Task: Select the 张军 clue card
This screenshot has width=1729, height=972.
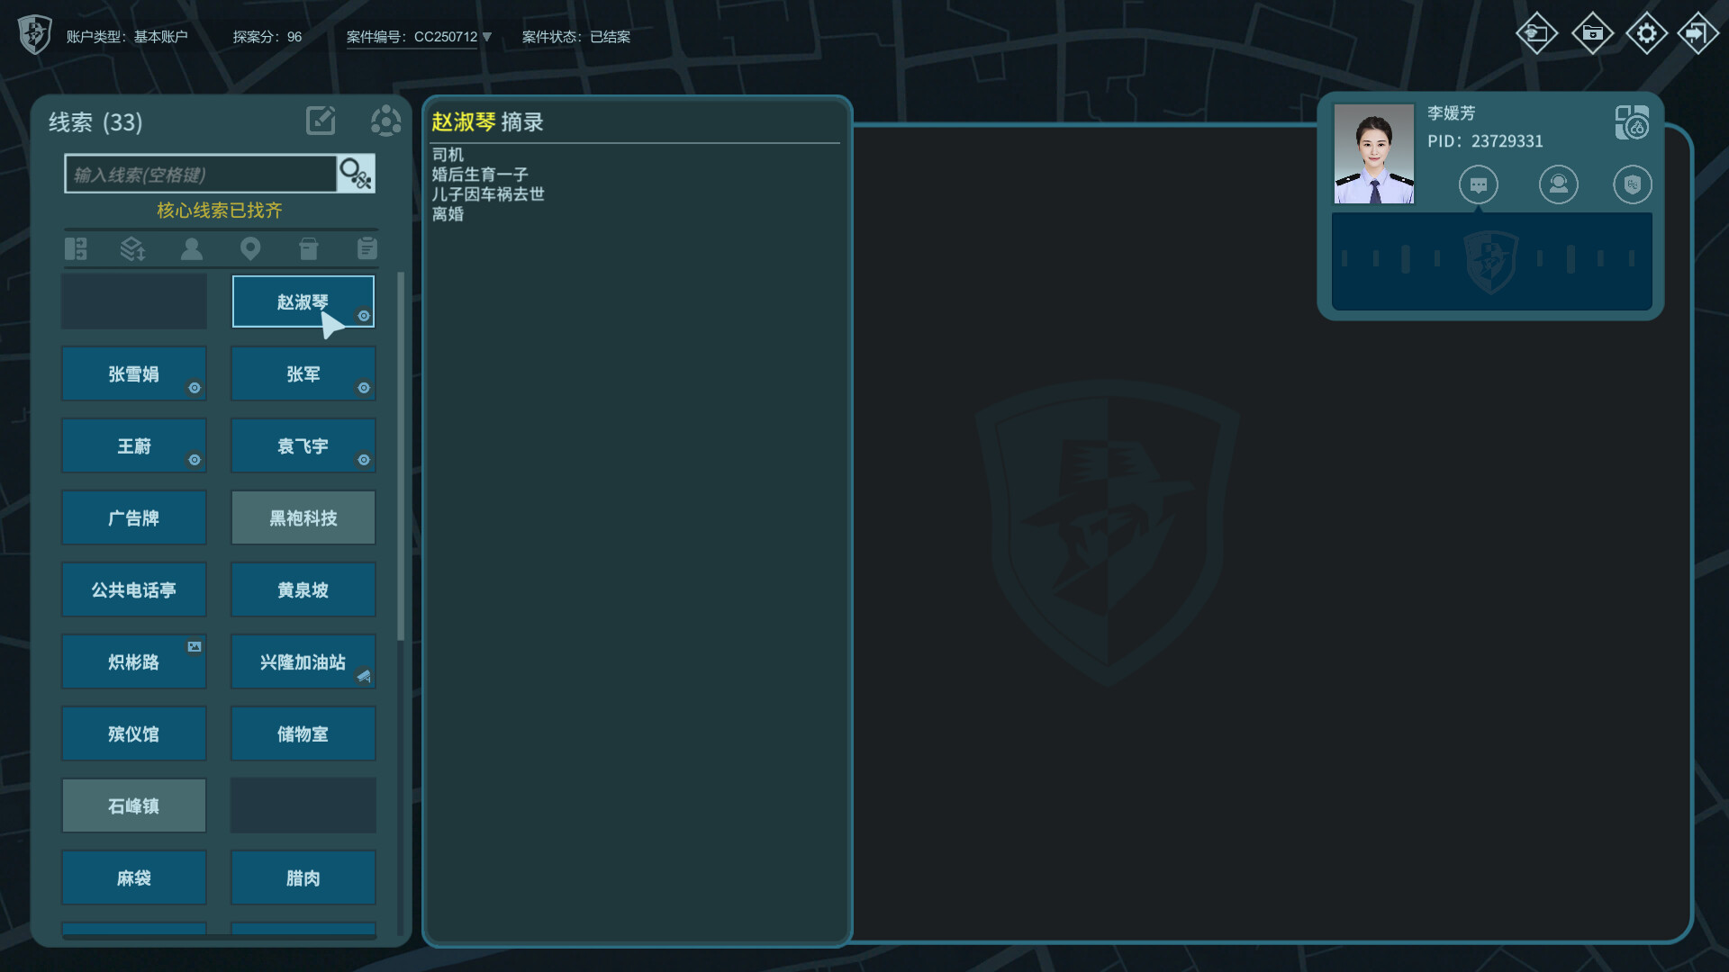Action: (x=303, y=373)
